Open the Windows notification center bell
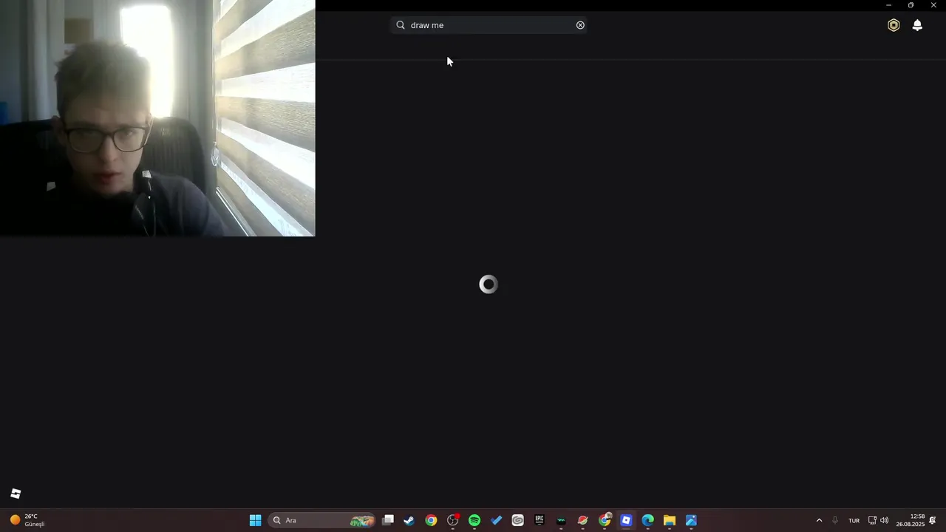 point(933,520)
